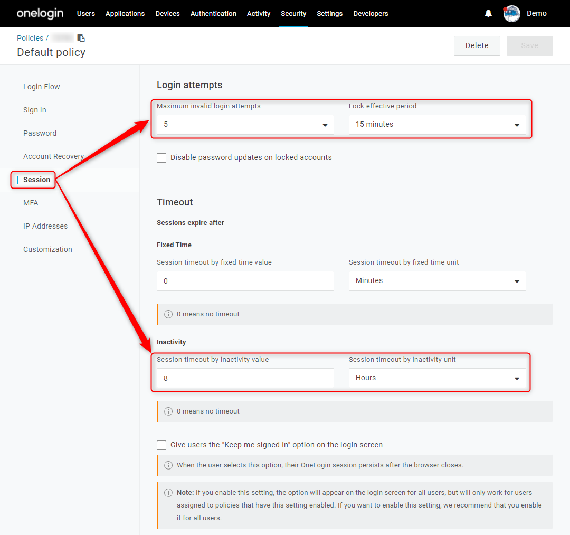Select Customization in the sidebar
The height and width of the screenshot is (535, 570).
pos(47,249)
